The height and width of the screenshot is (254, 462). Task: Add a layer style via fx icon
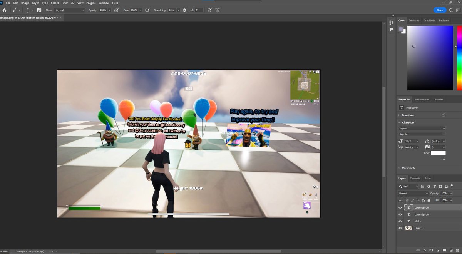click(425, 250)
